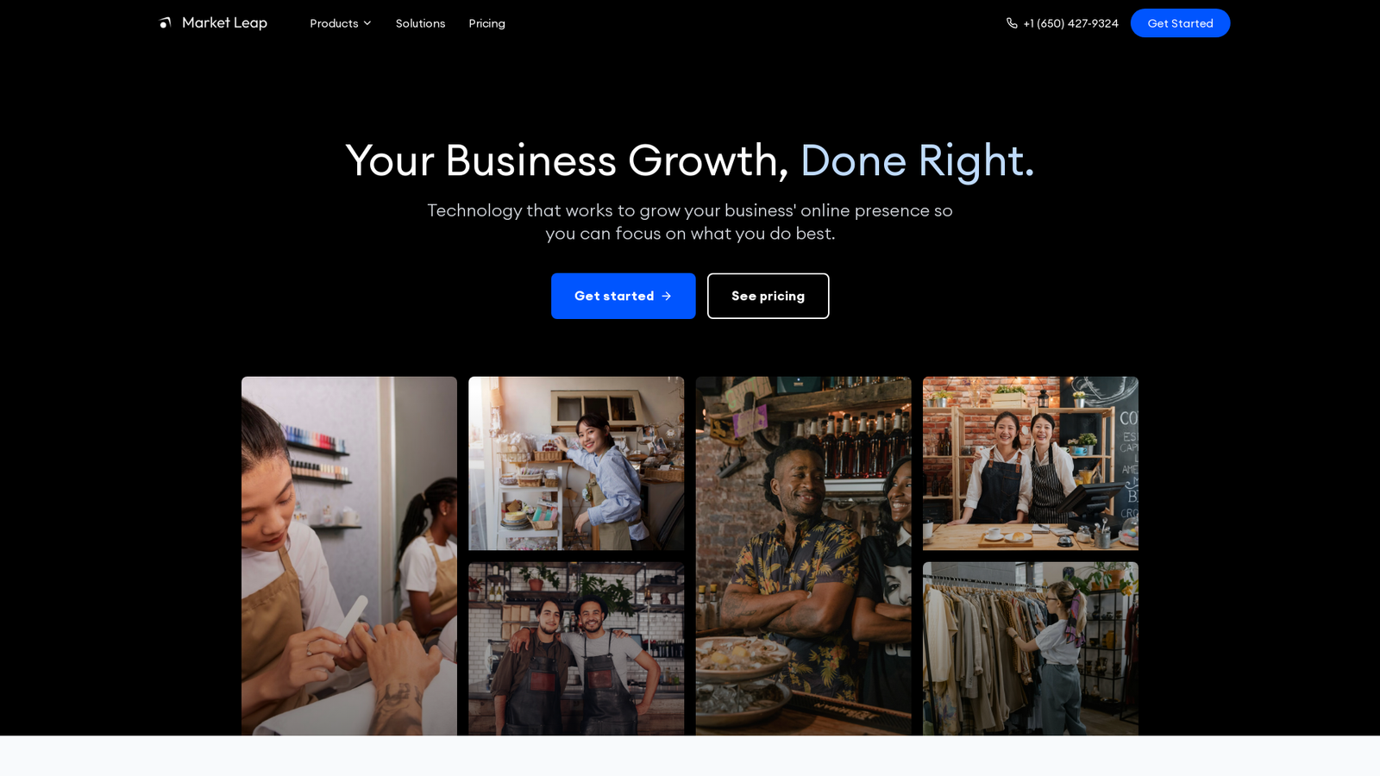Click the blue hero Get started button
Screen dimensions: 1380x776
point(624,296)
